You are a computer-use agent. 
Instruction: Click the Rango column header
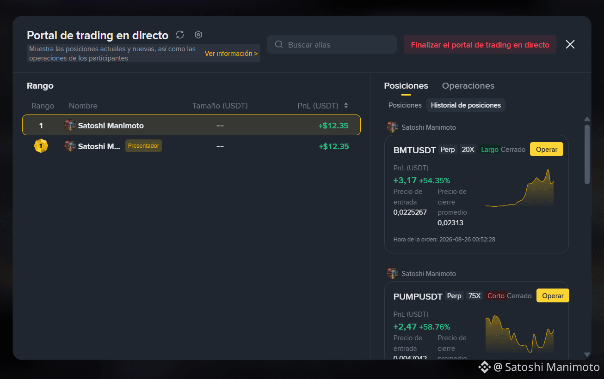click(43, 106)
